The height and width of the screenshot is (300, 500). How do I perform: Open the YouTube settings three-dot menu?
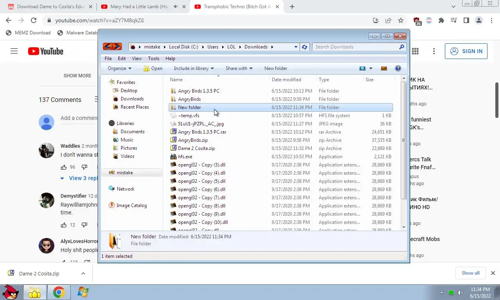(x=434, y=51)
